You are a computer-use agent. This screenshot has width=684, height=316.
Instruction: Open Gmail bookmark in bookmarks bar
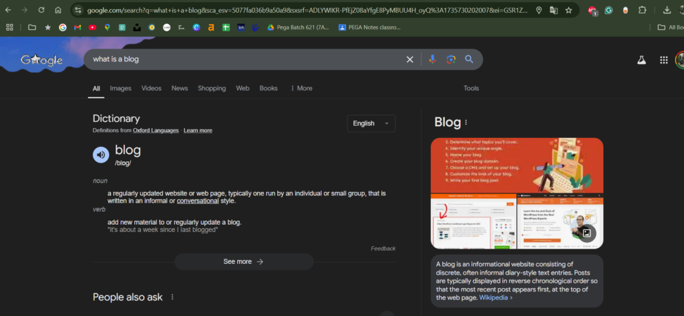point(77,27)
